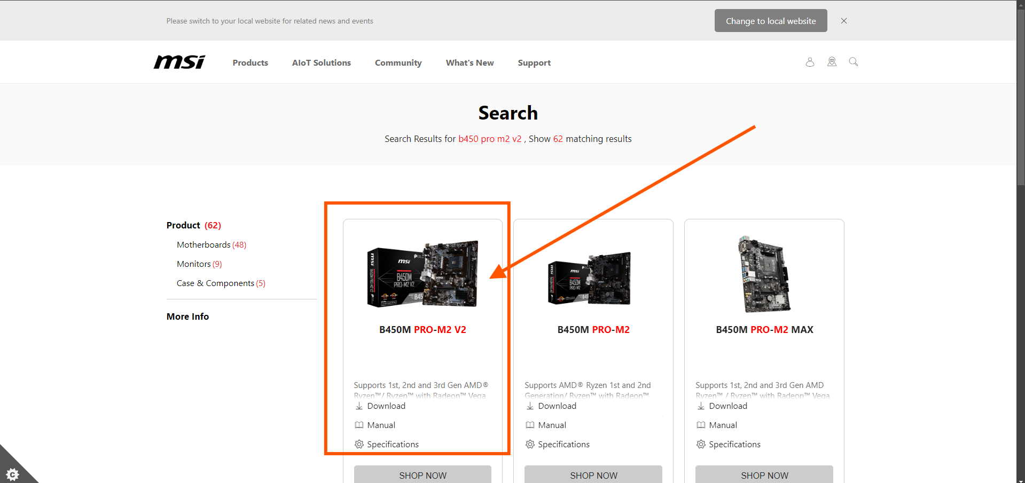Open the B450M PRO-M2 MAX product title

[764, 330]
